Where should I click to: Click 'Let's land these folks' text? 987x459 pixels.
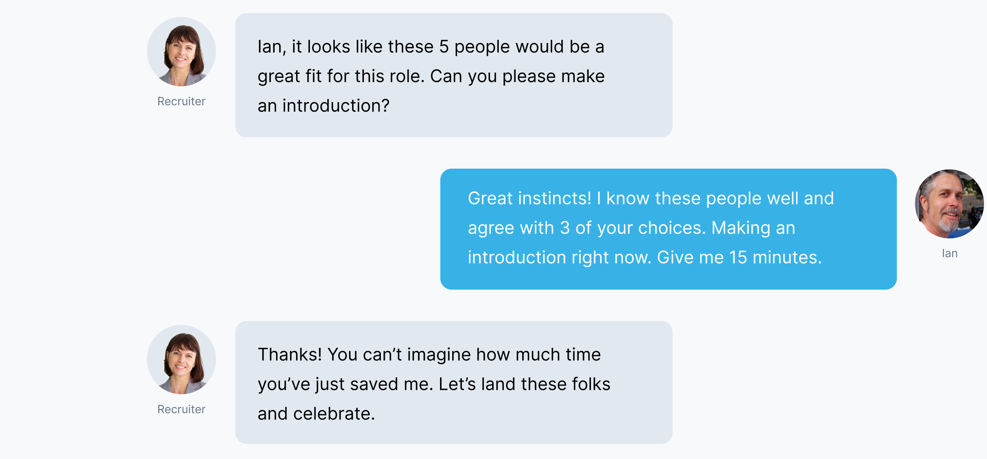tap(524, 384)
